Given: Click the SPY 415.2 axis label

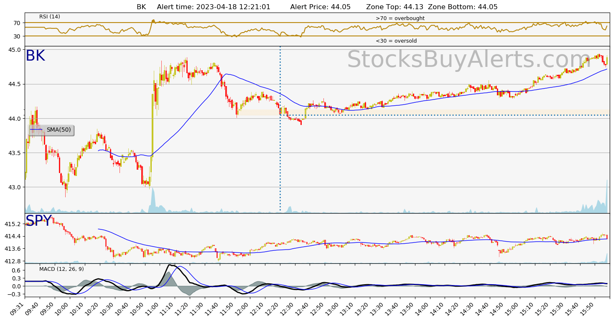Looking at the screenshot, I should click(13, 224).
